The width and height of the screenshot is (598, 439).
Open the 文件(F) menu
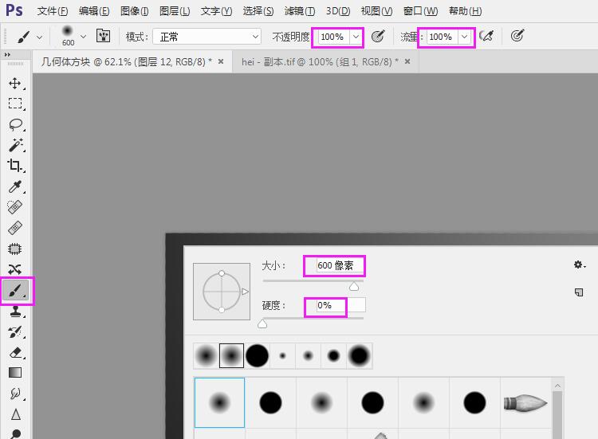tap(53, 11)
